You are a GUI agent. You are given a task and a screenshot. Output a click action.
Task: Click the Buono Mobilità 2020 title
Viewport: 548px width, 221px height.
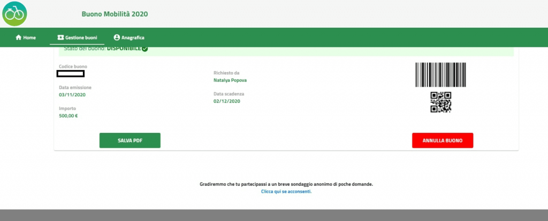(x=115, y=13)
